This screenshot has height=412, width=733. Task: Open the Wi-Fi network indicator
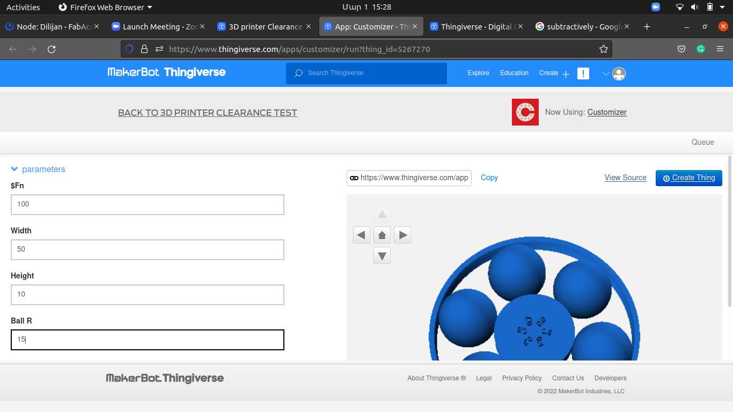[x=680, y=7]
